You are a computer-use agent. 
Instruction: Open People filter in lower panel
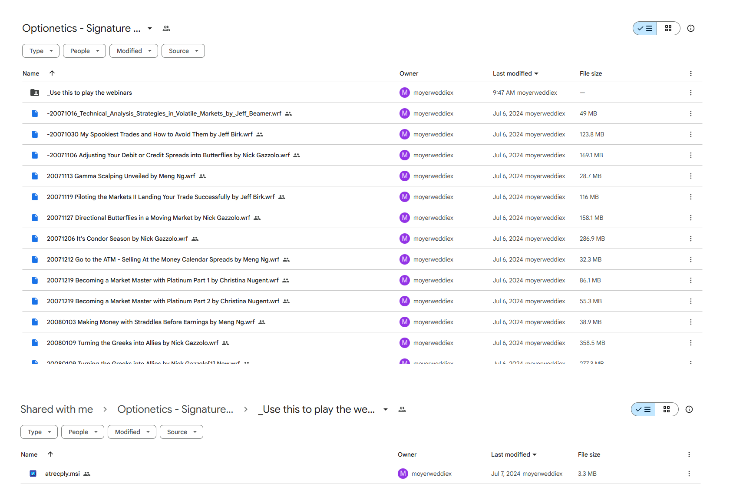click(x=83, y=432)
